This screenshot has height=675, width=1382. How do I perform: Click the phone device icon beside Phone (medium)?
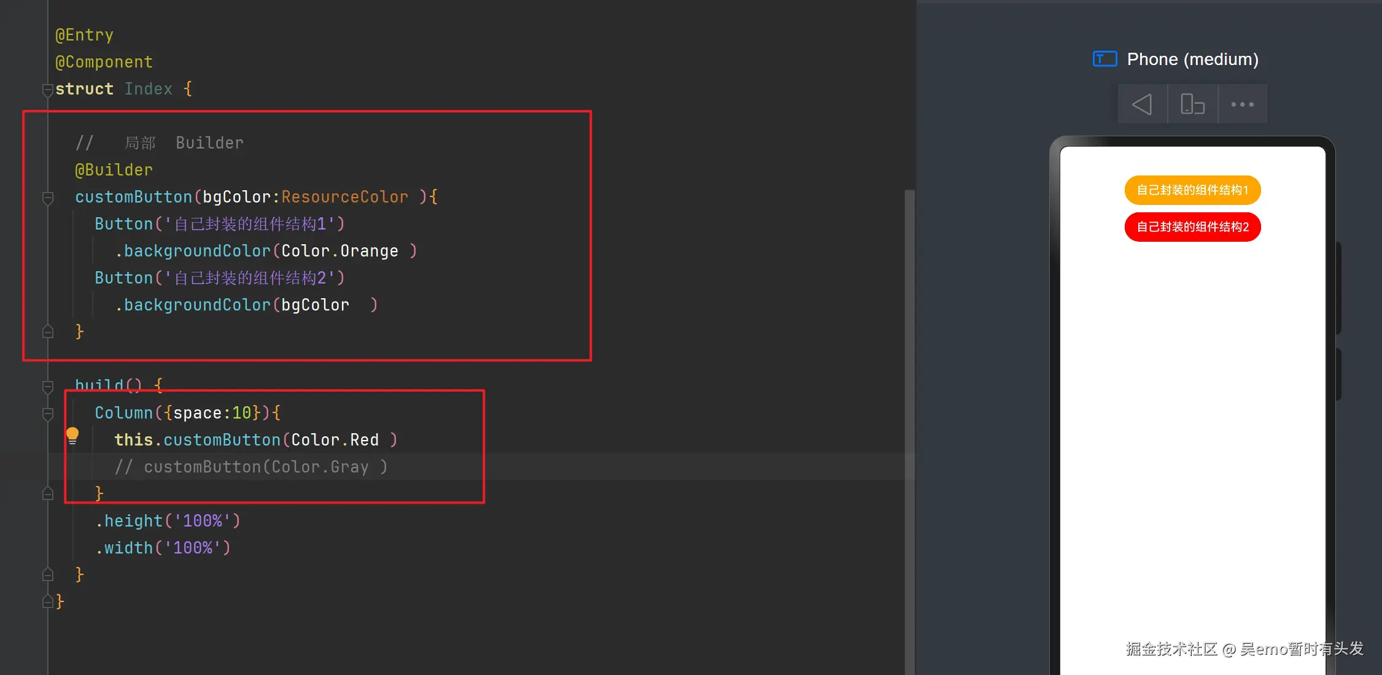pos(1104,59)
